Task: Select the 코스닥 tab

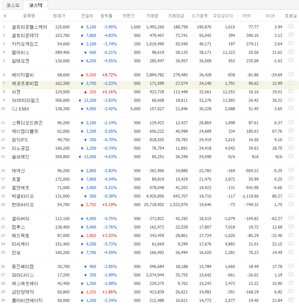Action: tap(35, 5)
